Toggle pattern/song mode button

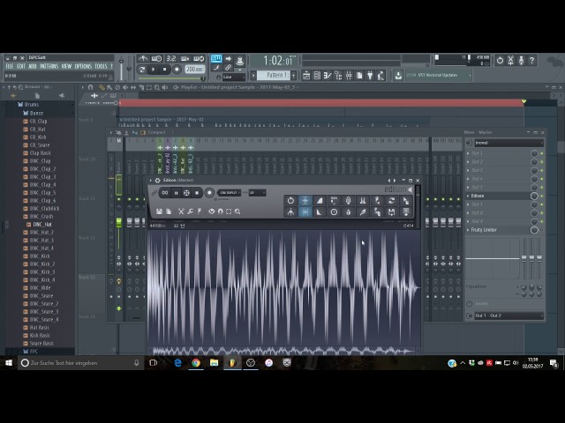point(142,69)
